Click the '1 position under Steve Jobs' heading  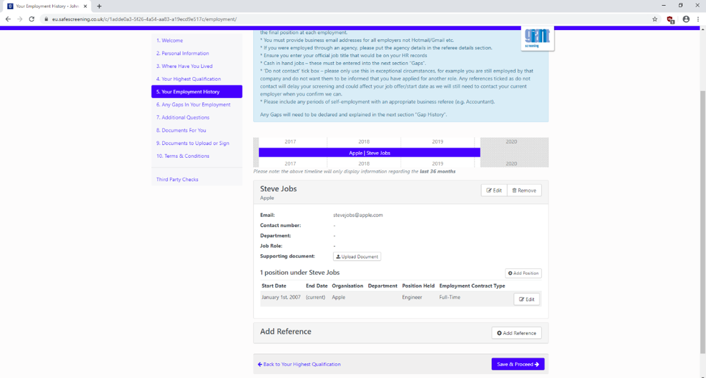[300, 272]
